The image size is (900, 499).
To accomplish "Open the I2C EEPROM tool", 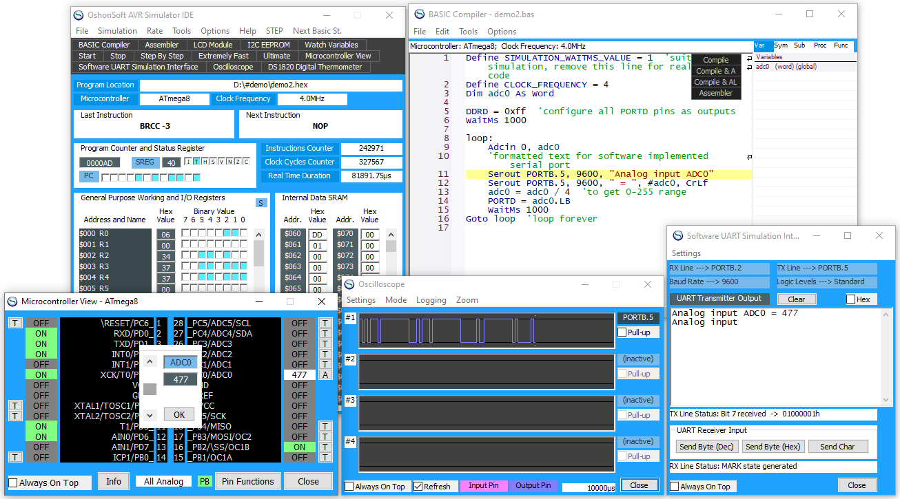I will tap(269, 45).
